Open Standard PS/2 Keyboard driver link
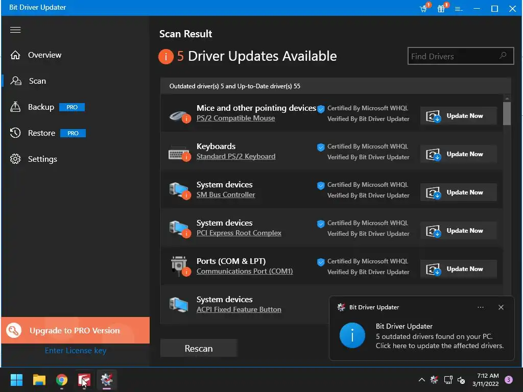This screenshot has width=523, height=392. click(x=236, y=156)
